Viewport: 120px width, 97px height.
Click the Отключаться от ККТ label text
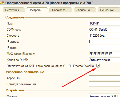51,66
